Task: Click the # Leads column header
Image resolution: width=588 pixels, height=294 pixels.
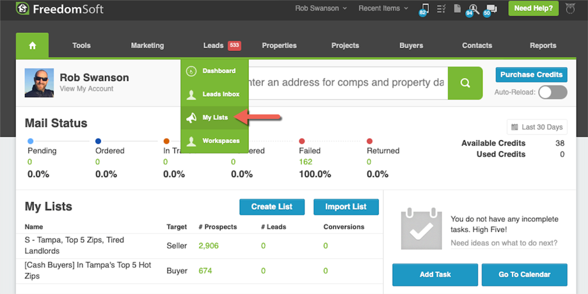Action: (x=273, y=227)
